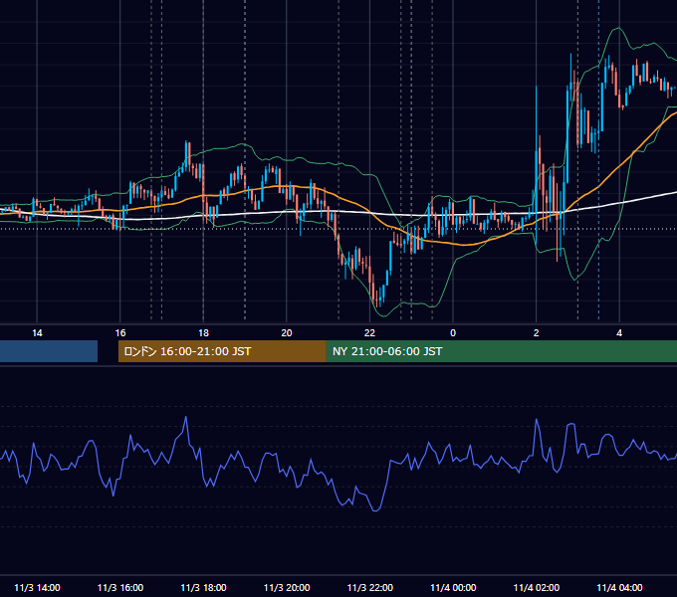The height and width of the screenshot is (597, 677).
Task: Click the 11/3 22:00 time label
Action: (x=370, y=587)
